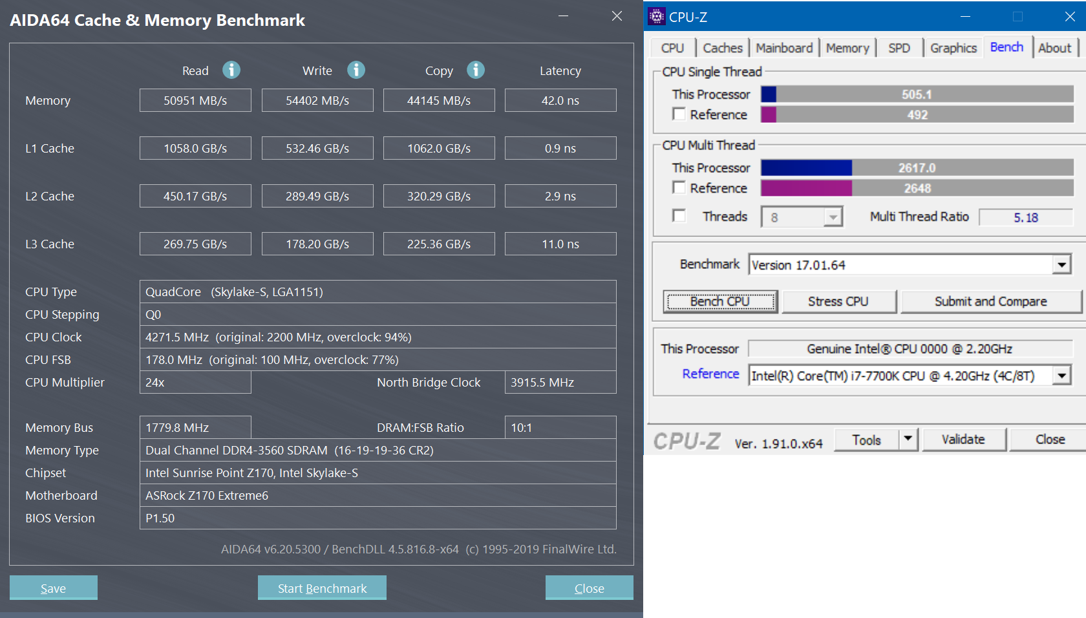Click the Memory Bus value 1779.8 MHz
This screenshot has width=1086, height=618.
(x=195, y=427)
